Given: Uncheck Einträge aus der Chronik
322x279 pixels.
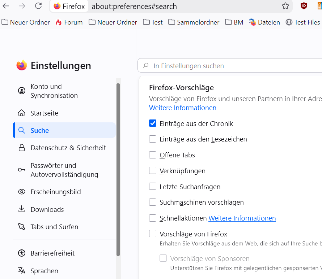Looking at the screenshot, I should pyautogui.click(x=153, y=123).
